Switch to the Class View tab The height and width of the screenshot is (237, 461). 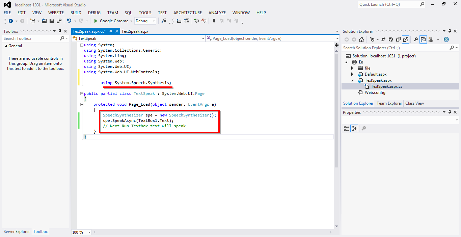click(414, 103)
